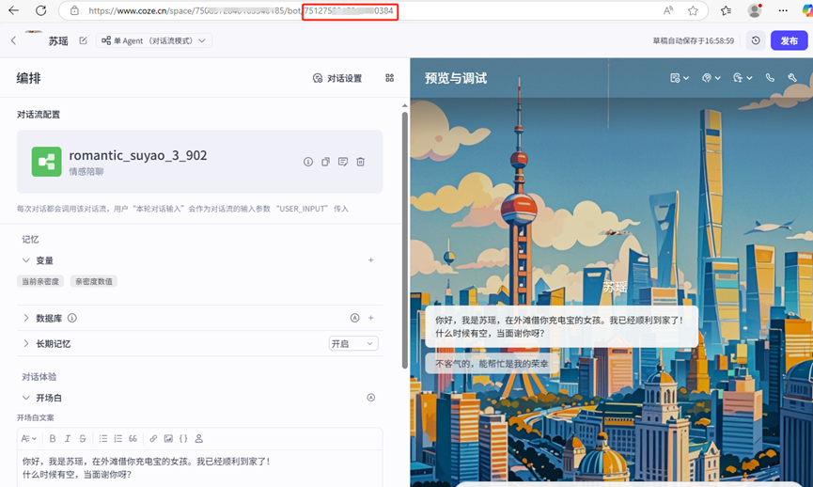Toggle italic formatting in opening text
This screenshot has width=813, height=487.
point(68,439)
